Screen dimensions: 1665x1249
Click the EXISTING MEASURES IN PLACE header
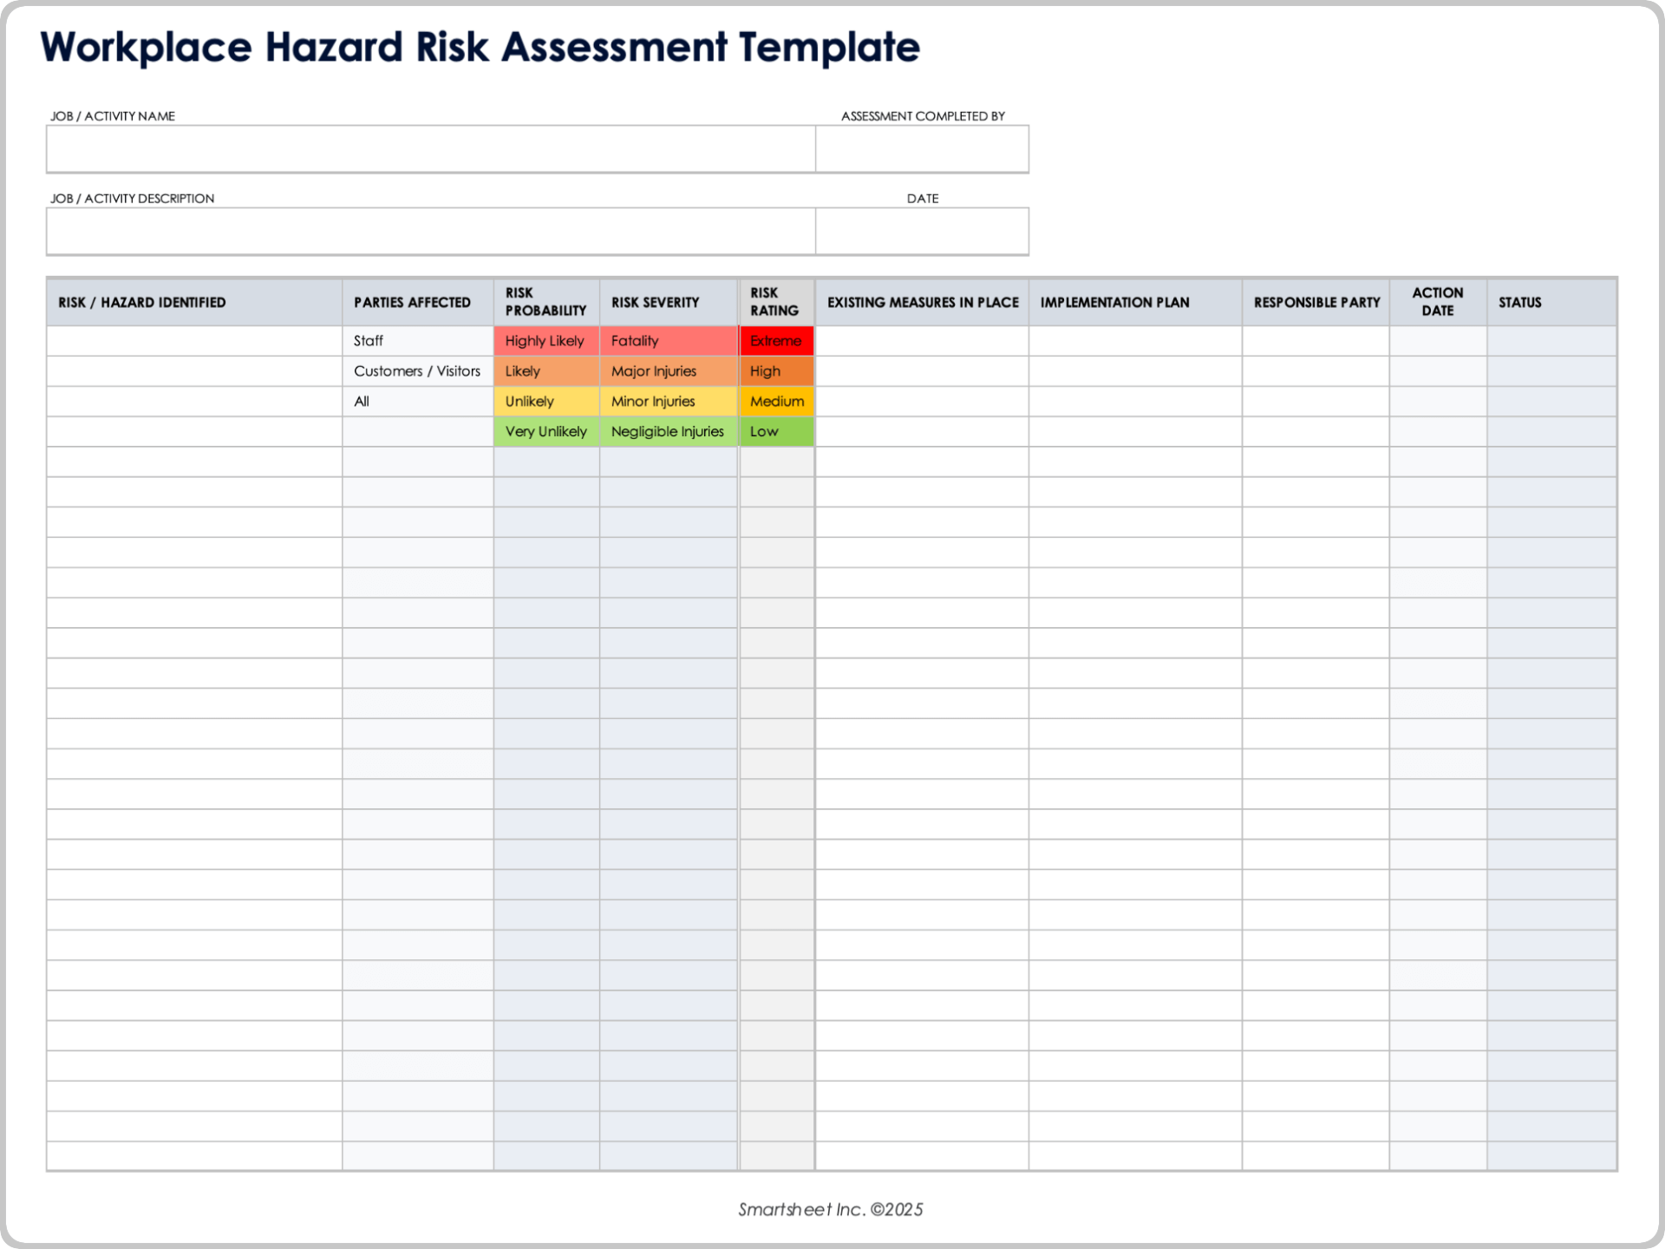click(x=922, y=302)
